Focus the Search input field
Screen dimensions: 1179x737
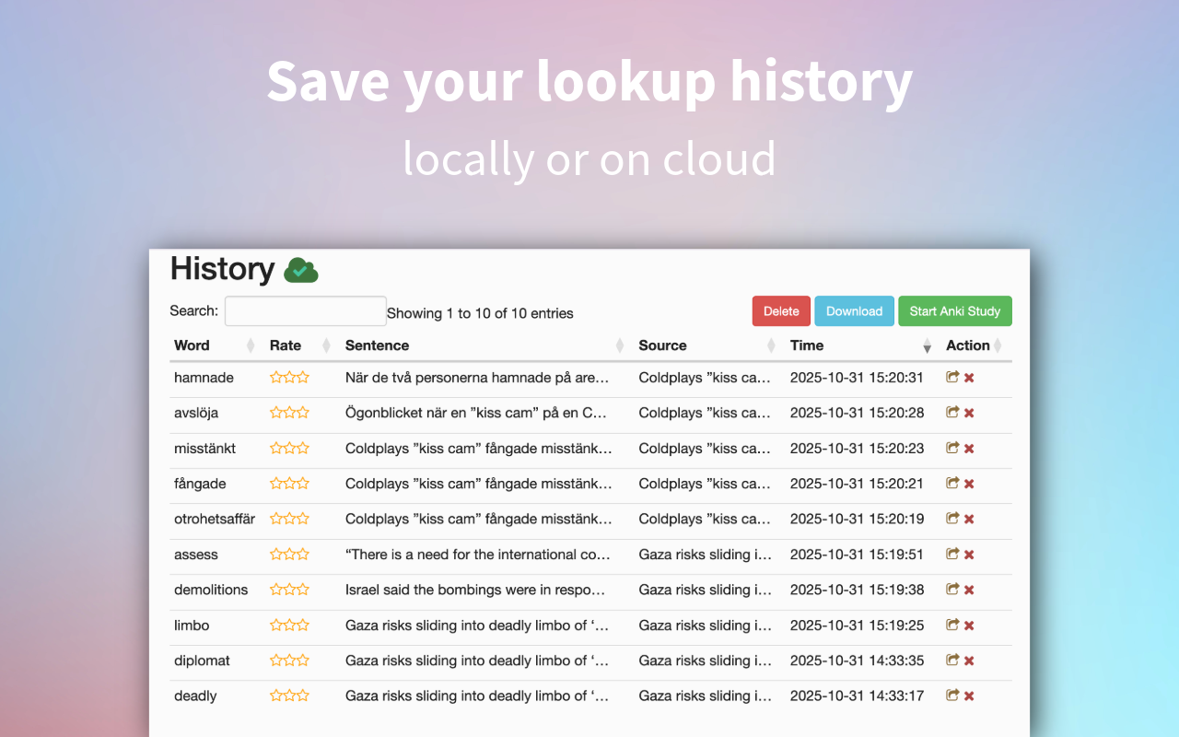click(305, 311)
